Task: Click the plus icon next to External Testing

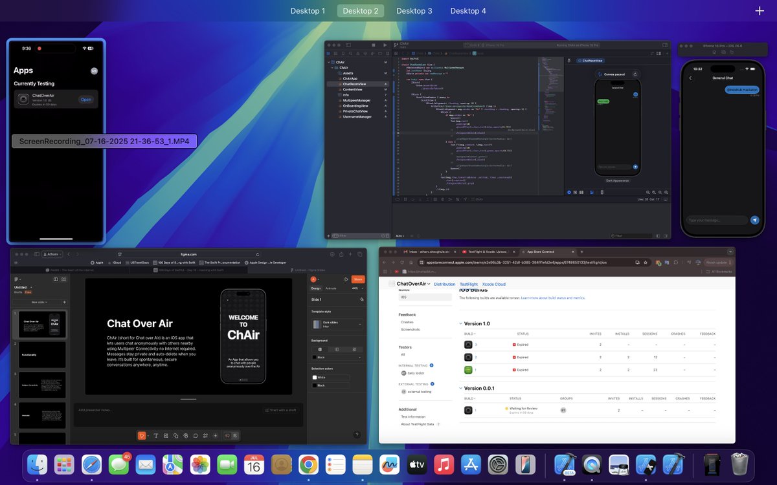Action: (x=433, y=384)
